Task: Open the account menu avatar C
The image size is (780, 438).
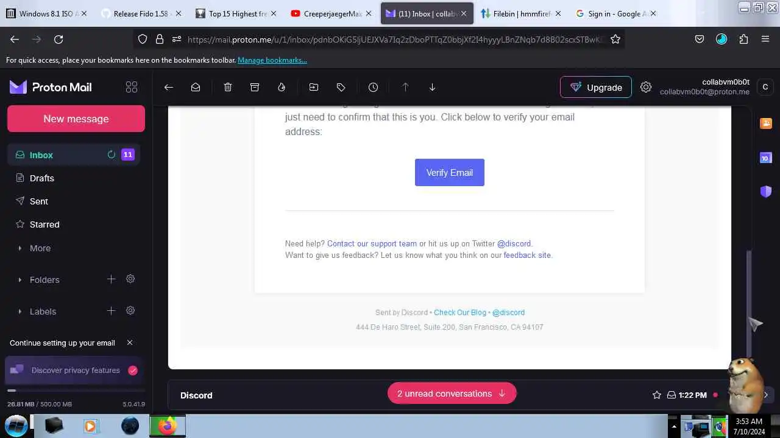Action: (x=765, y=87)
